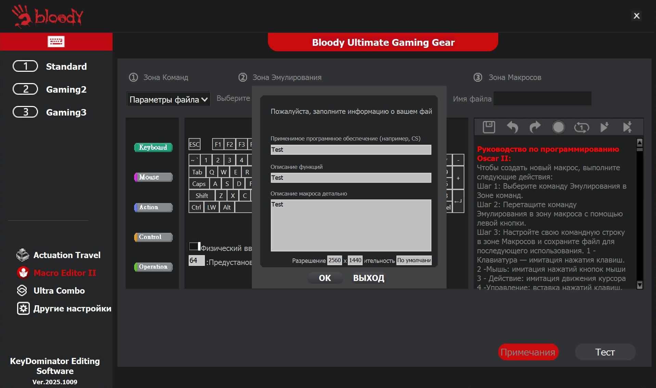Viewport: 656px width, 388px height.
Task: Click the numpad plus key
Action: pos(458,178)
